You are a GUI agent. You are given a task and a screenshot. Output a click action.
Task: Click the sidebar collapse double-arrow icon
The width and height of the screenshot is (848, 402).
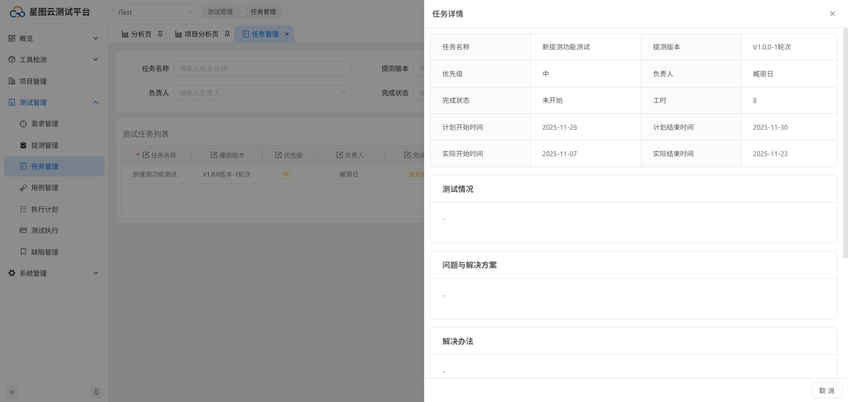[x=12, y=392]
